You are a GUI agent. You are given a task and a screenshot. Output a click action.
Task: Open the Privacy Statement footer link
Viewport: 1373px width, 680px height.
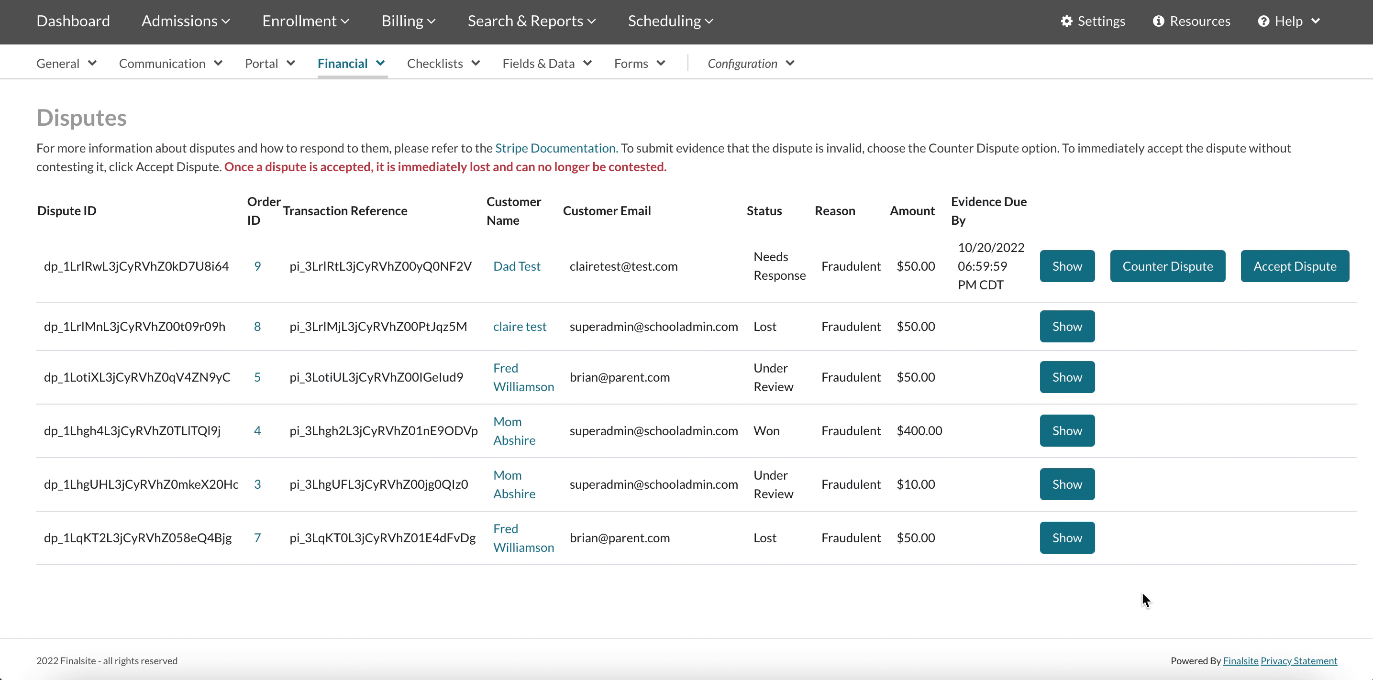1298,661
